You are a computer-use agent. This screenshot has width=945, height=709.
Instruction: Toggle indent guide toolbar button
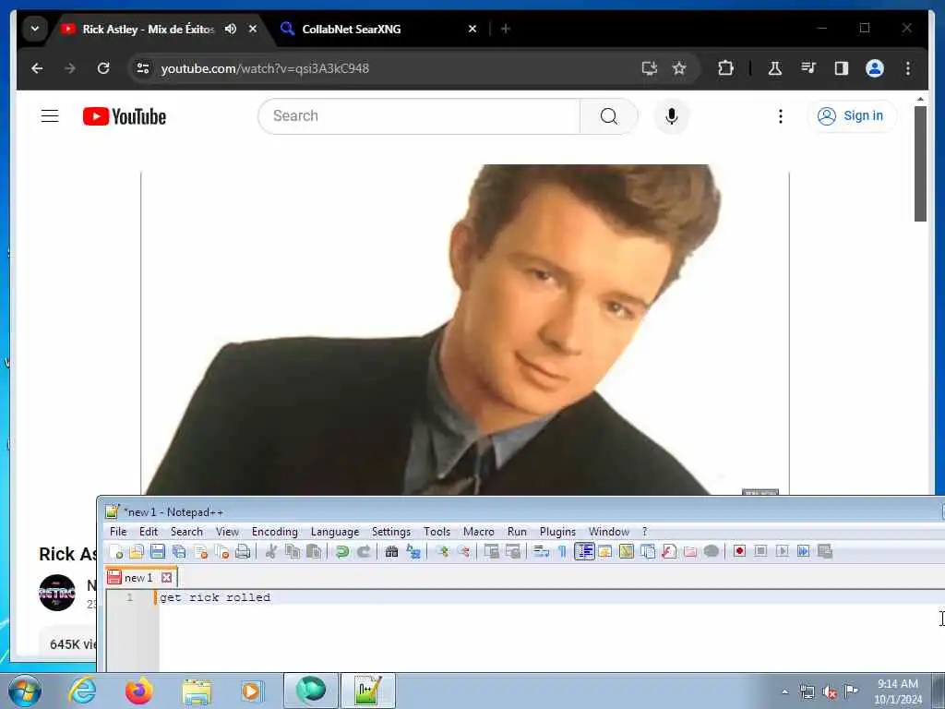point(584,551)
